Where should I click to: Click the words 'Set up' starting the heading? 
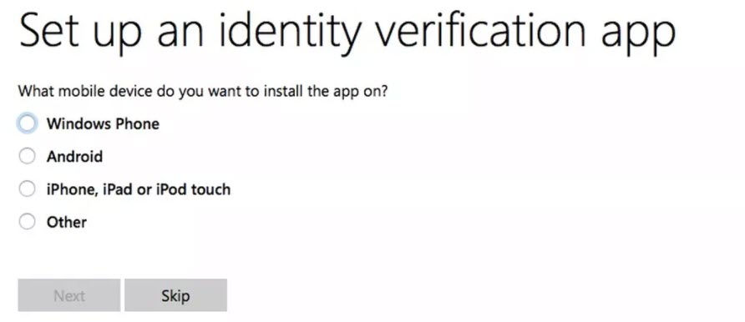point(80,33)
